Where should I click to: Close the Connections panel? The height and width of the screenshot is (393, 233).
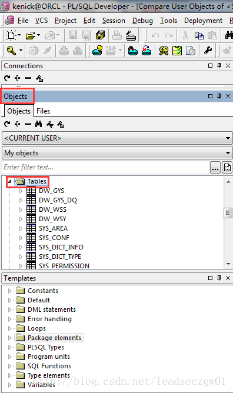(x=228, y=66)
